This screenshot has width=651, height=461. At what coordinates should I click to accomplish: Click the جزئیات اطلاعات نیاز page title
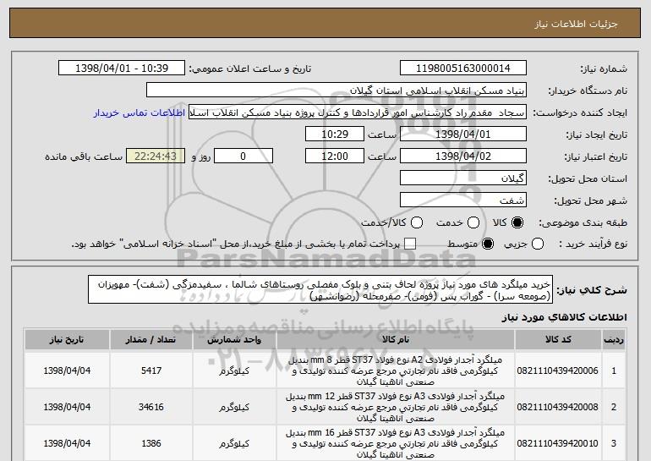(x=576, y=24)
